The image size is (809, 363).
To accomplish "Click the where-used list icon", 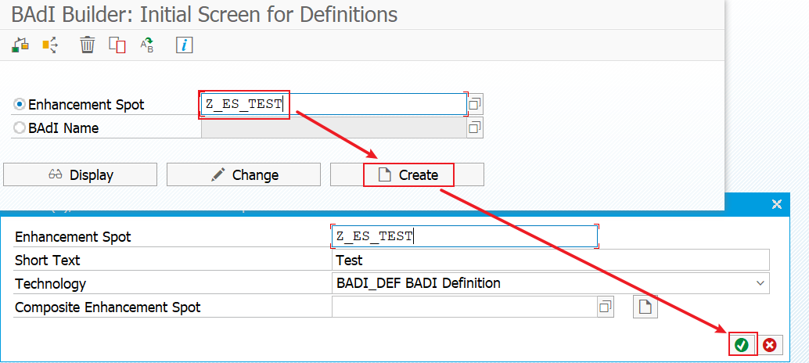I will (50, 45).
